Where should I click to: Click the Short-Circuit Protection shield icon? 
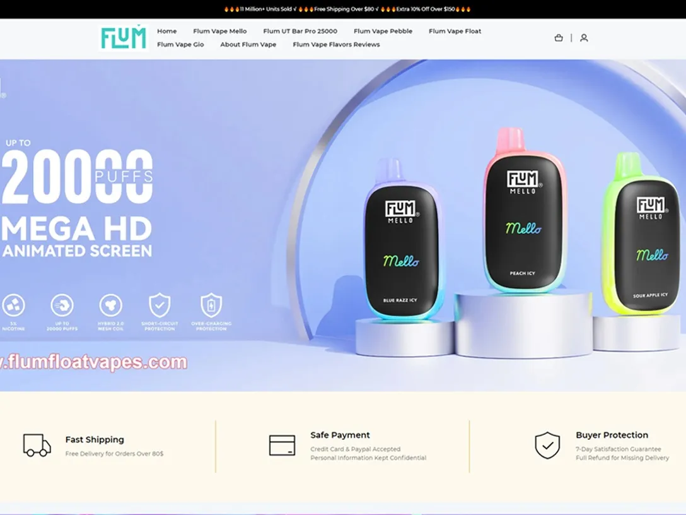pyautogui.click(x=160, y=305)
